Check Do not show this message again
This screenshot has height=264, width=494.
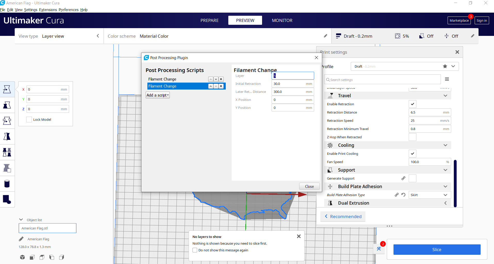[x=195, y=250]
